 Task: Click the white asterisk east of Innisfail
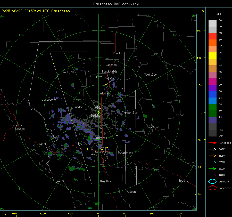point(122,89)
